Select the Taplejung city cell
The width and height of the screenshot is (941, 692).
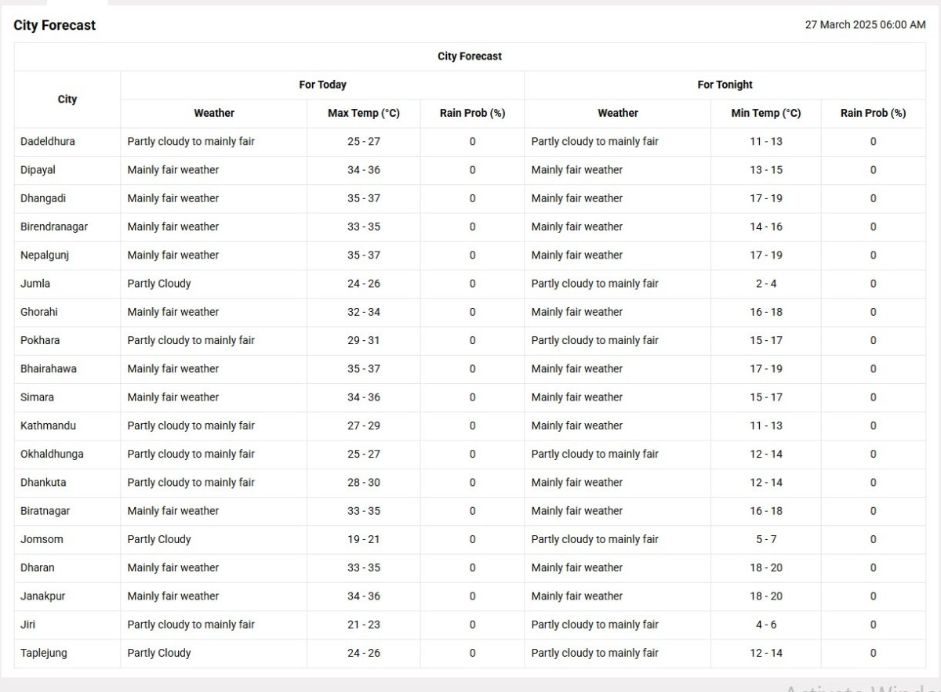point(67,653)
